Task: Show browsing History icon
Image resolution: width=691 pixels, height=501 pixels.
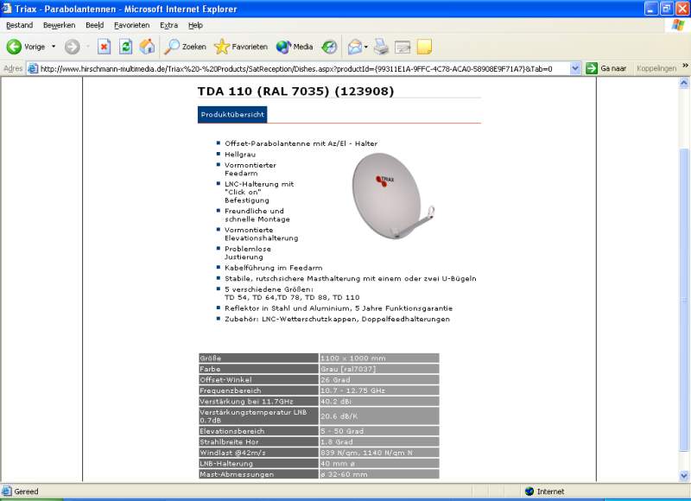Action: (x=329, y=47)
